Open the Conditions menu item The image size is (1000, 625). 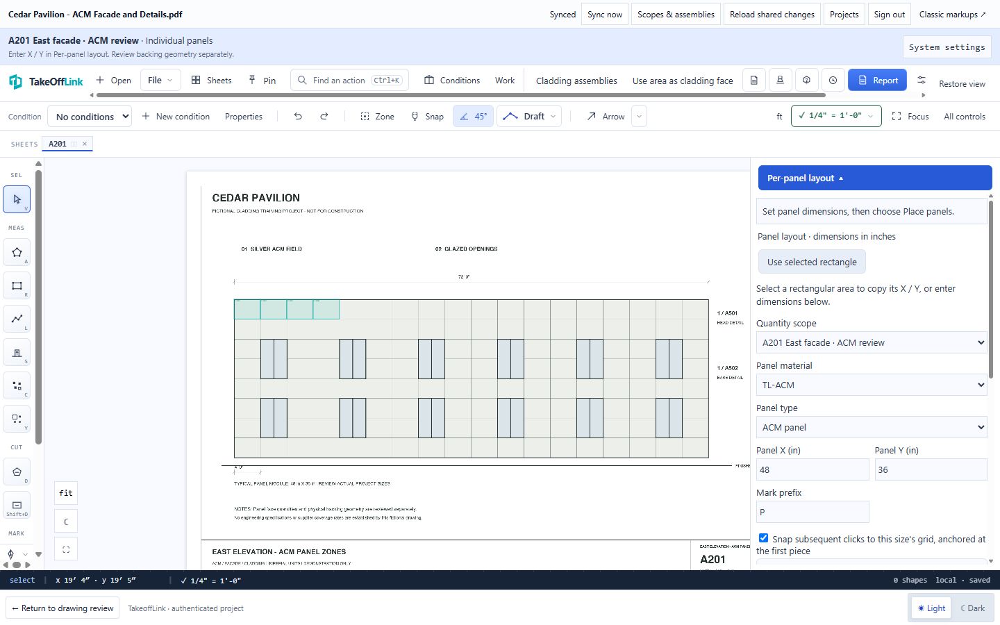pyautogui.click(x=452, y=81)
